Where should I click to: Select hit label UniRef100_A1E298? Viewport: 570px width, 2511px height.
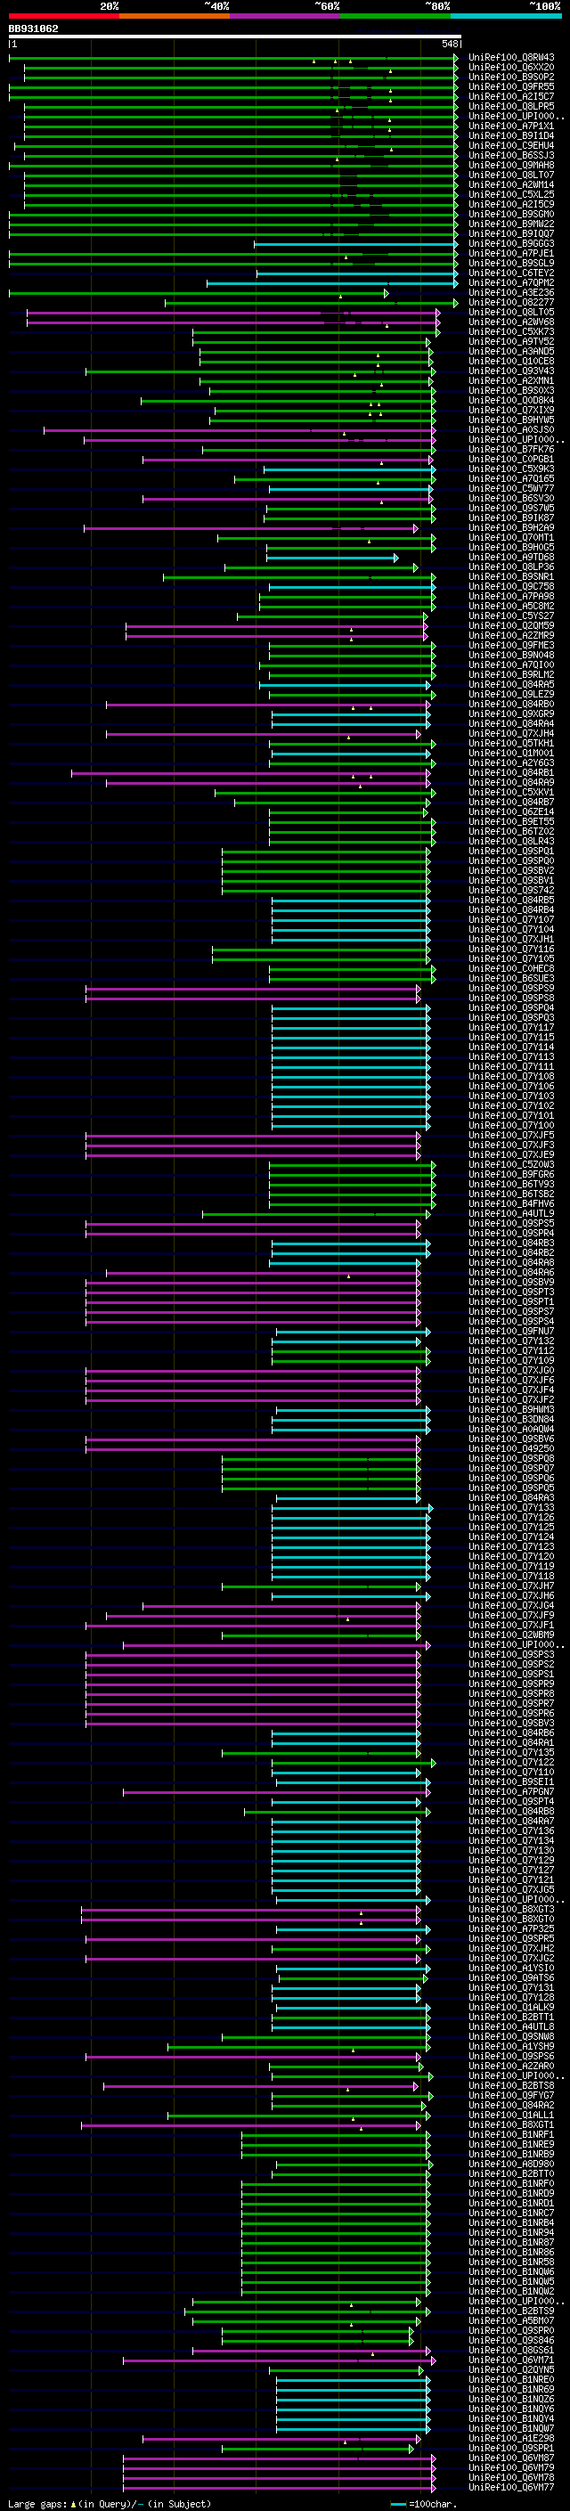[x=510, y=2438]
